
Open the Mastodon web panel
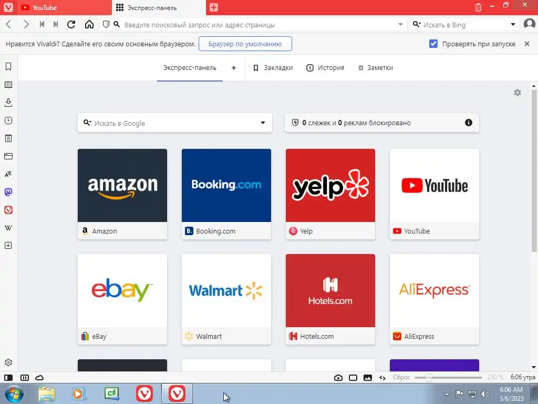(8, 191)
